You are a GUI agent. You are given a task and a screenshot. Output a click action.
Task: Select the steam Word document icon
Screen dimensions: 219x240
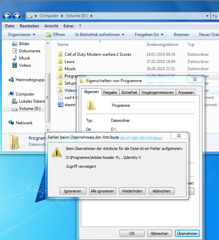pyautogui.click(x=60, y=105)
